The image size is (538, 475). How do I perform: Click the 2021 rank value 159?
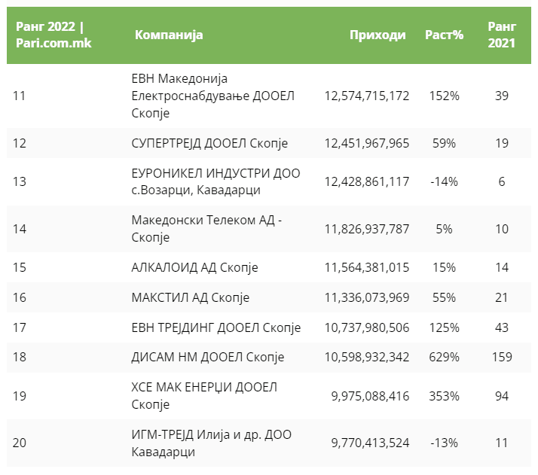502,357
